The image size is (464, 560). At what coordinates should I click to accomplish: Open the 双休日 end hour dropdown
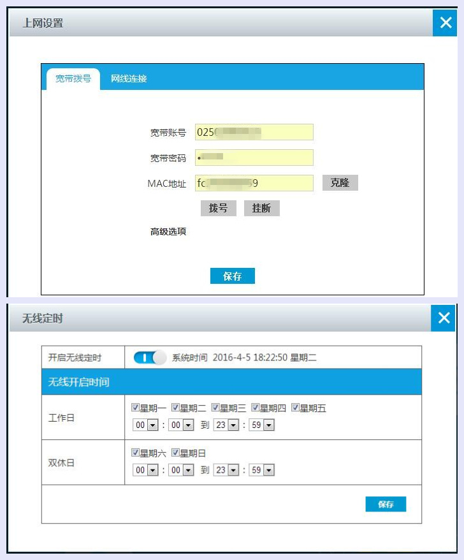coord(226,470)
